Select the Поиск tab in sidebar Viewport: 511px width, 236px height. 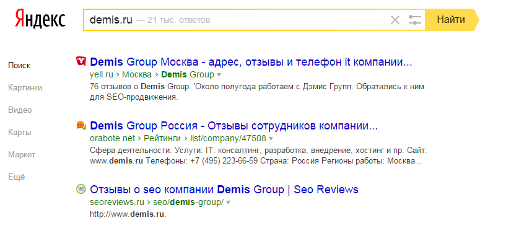click(20, 66)
